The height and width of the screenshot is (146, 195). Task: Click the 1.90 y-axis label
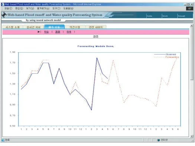[13, 52]
